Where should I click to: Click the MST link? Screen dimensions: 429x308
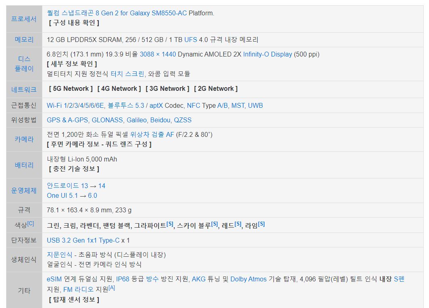[x=238, y=105]
